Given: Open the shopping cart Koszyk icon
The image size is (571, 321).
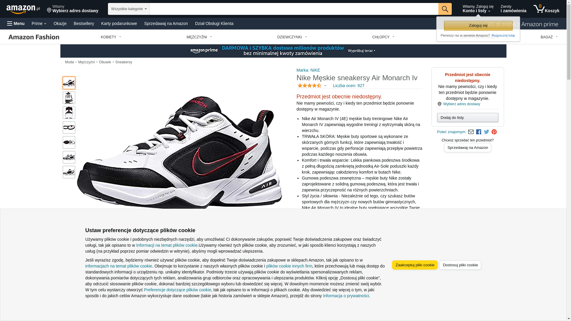Looking at the screenshot, I should click(546, 9).
